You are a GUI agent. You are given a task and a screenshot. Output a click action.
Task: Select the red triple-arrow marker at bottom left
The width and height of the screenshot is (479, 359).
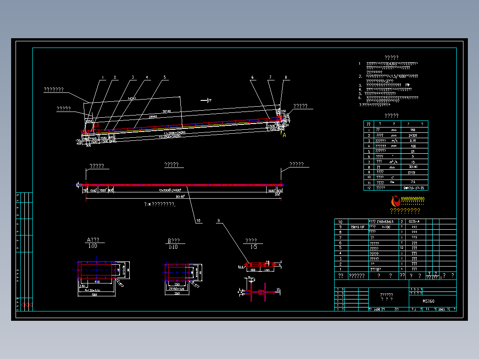[27, 305]
